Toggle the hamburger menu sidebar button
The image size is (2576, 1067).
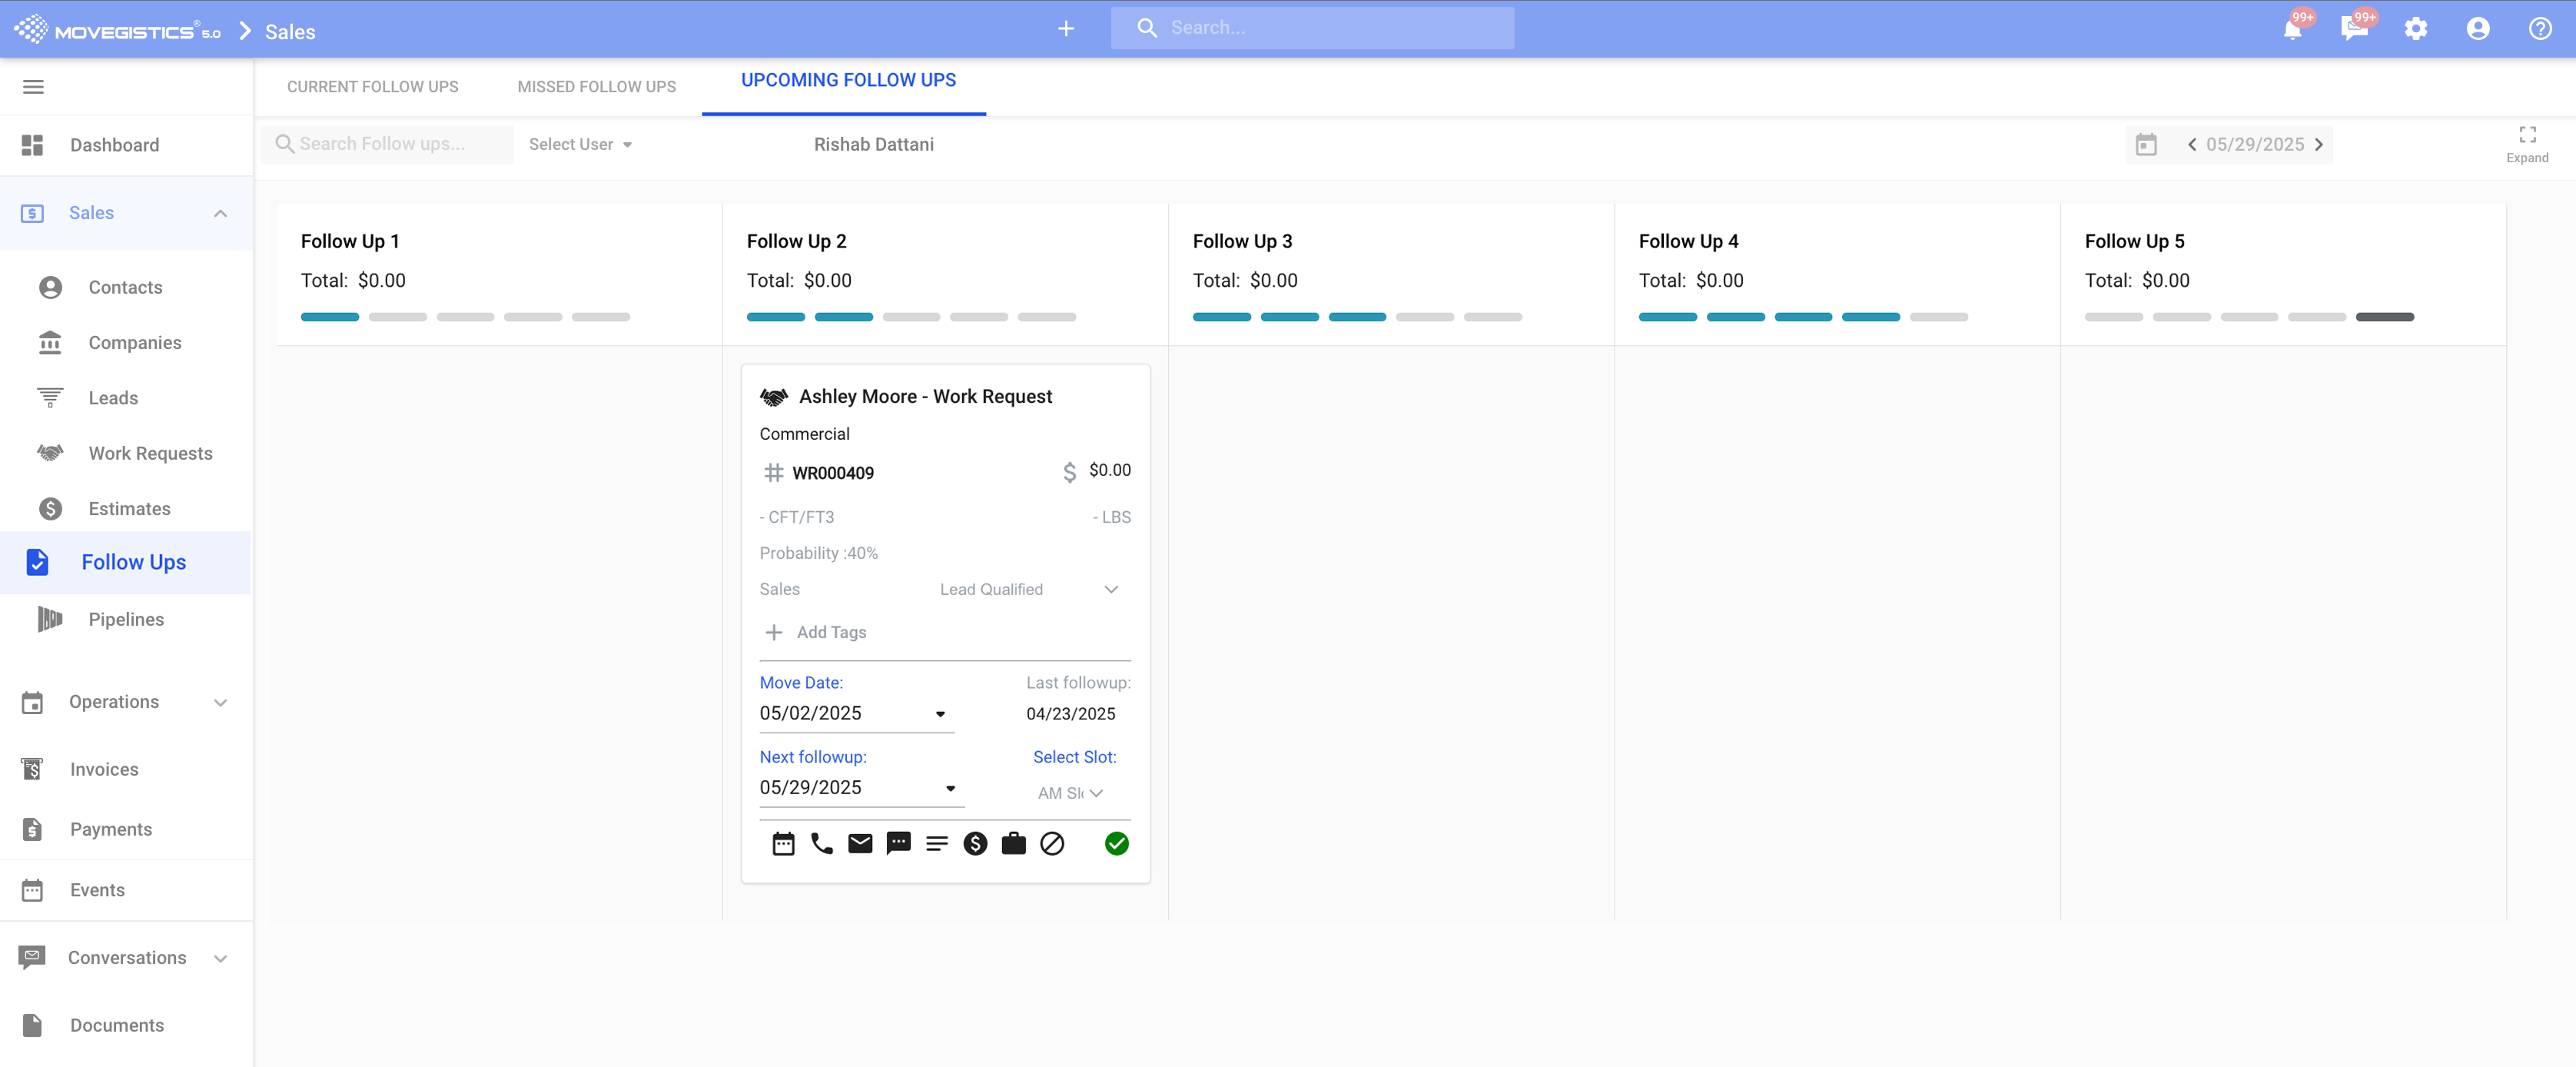tap(33, 87)
